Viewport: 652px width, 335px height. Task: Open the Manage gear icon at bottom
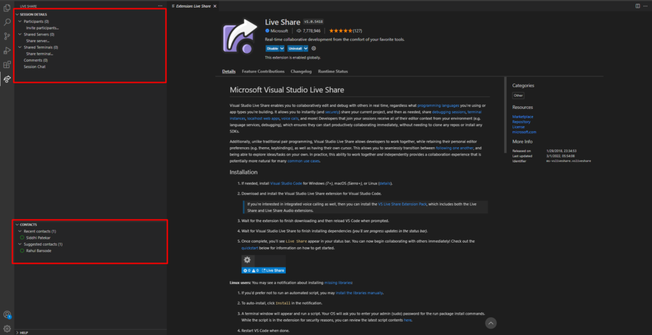(6, 329)
